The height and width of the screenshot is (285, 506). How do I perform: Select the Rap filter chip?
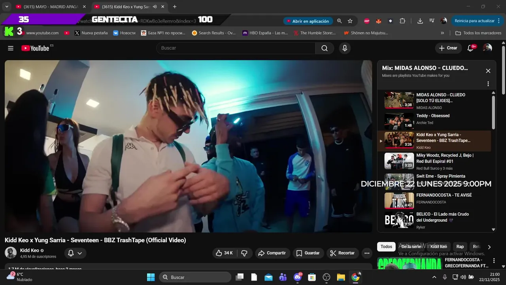point(460,247)
